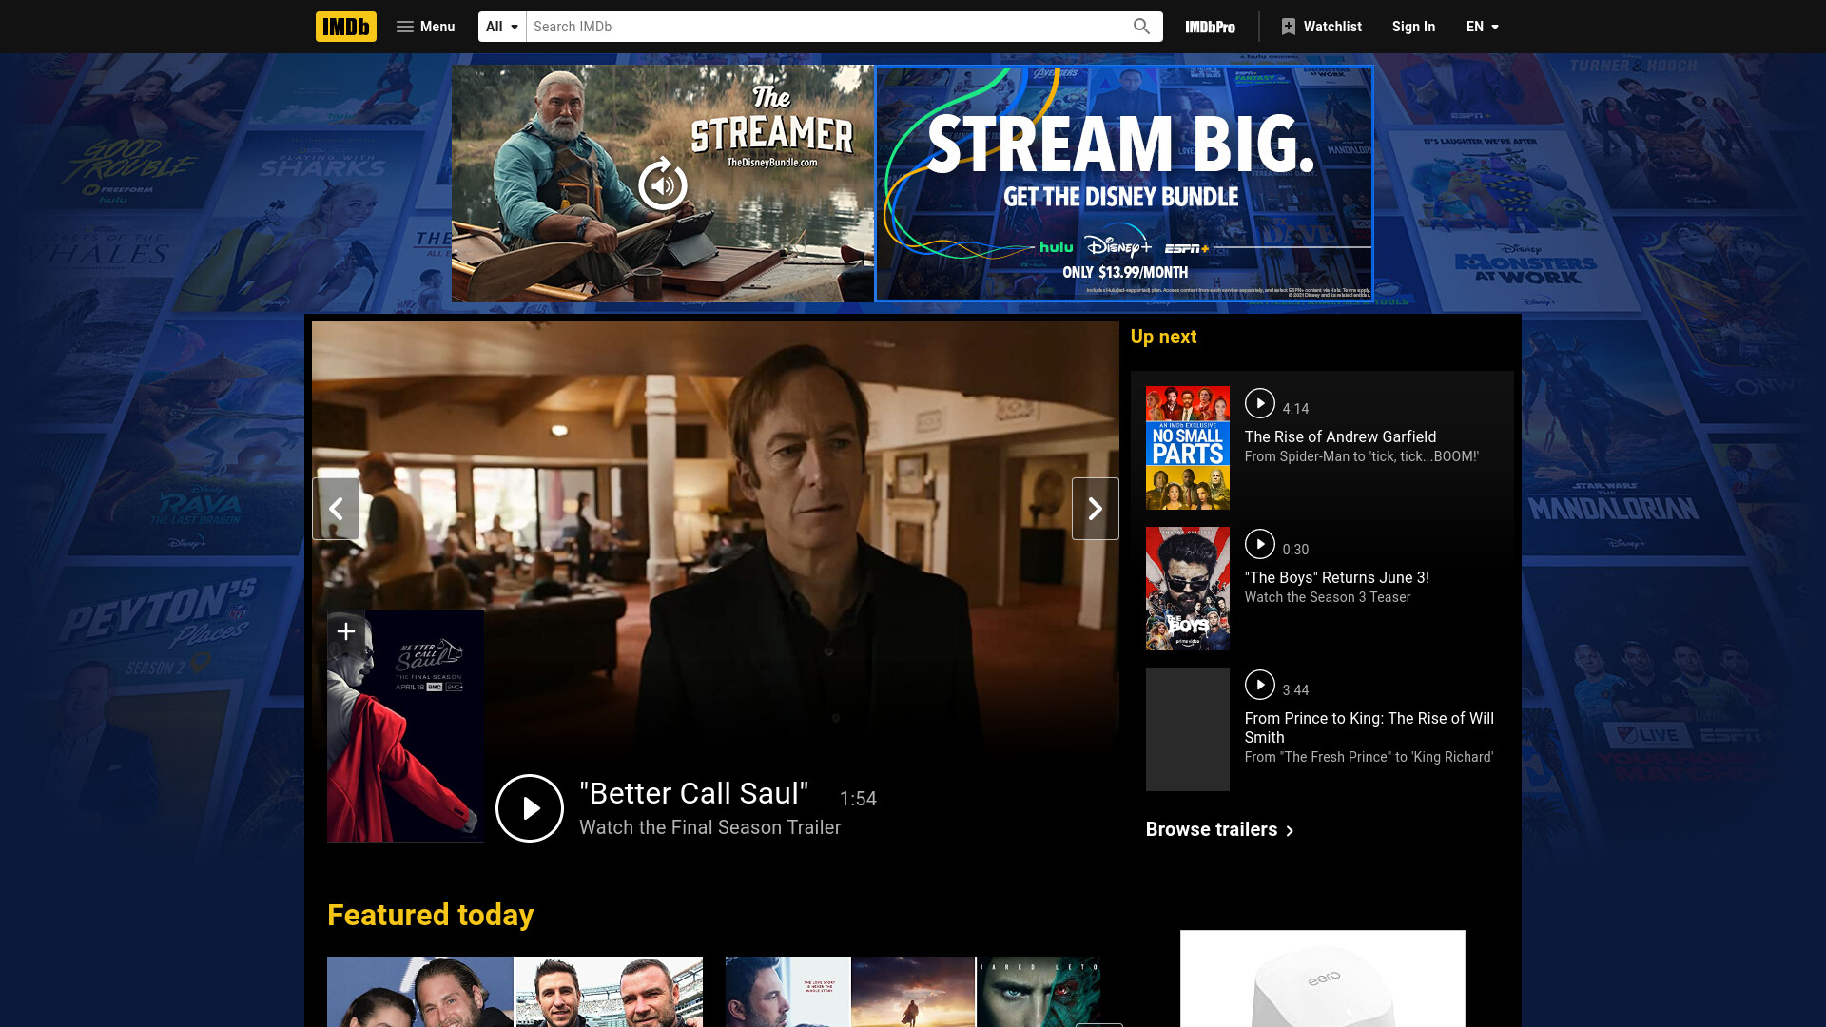Play the Rise of Will Smith video
Screen dimensions: 1826x1027
click(x=1260, y=685)
